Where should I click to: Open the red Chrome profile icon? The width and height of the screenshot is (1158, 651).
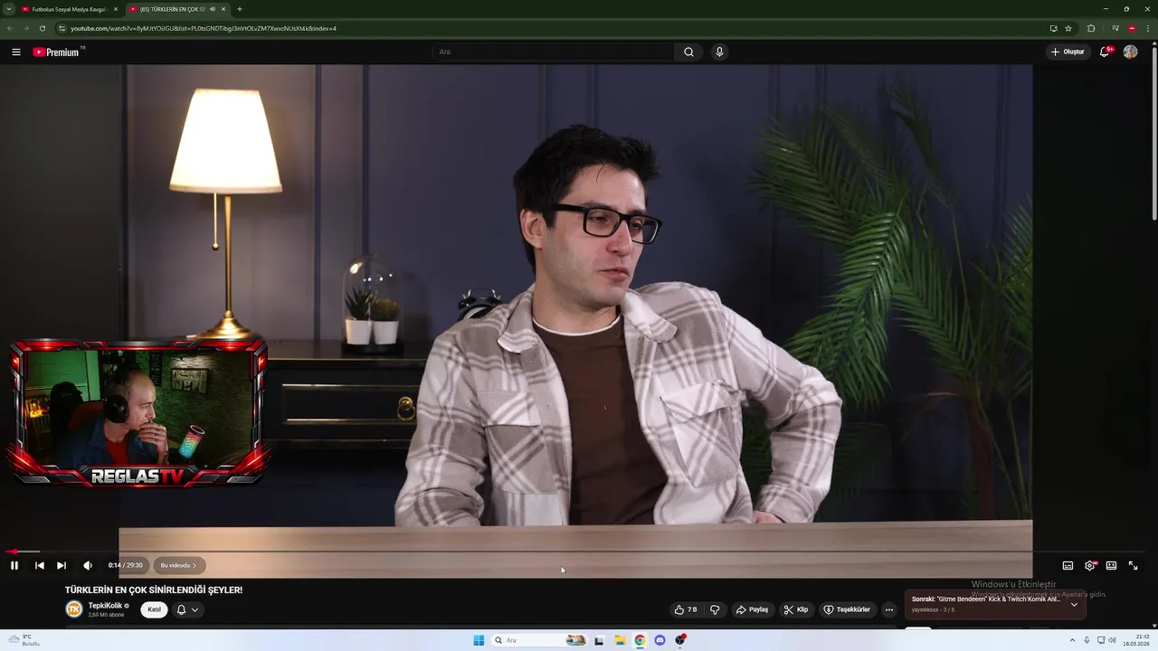pyautogui.click(x=1132, y=28)
